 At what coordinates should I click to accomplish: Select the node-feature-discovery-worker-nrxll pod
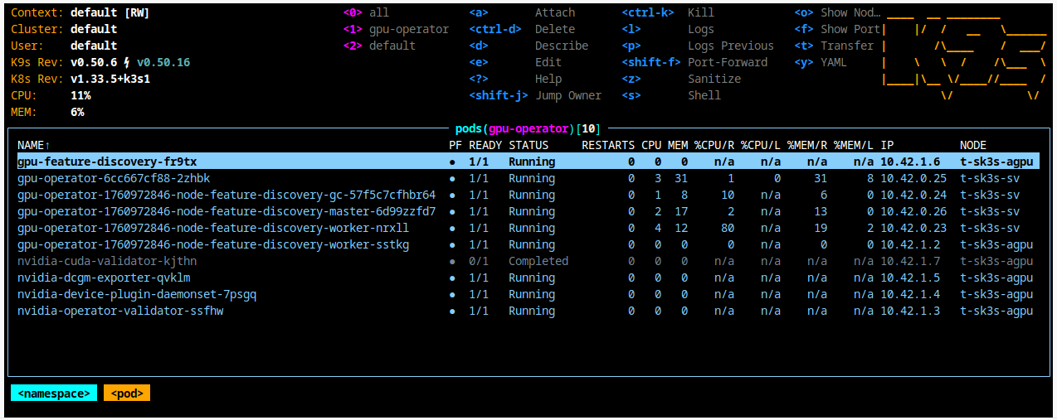tap(213, 228)
